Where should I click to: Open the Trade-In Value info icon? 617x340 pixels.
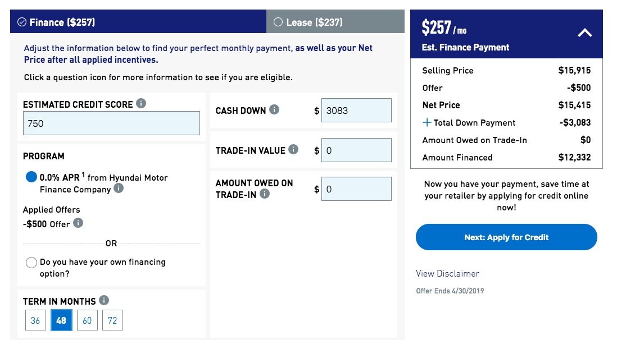click(294, 150)
